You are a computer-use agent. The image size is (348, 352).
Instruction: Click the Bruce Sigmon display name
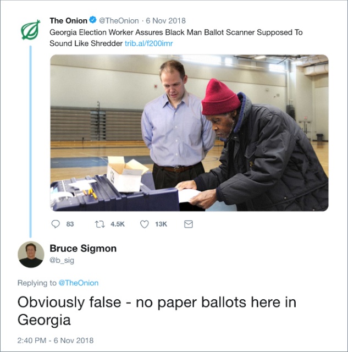(x=83, y=249)
